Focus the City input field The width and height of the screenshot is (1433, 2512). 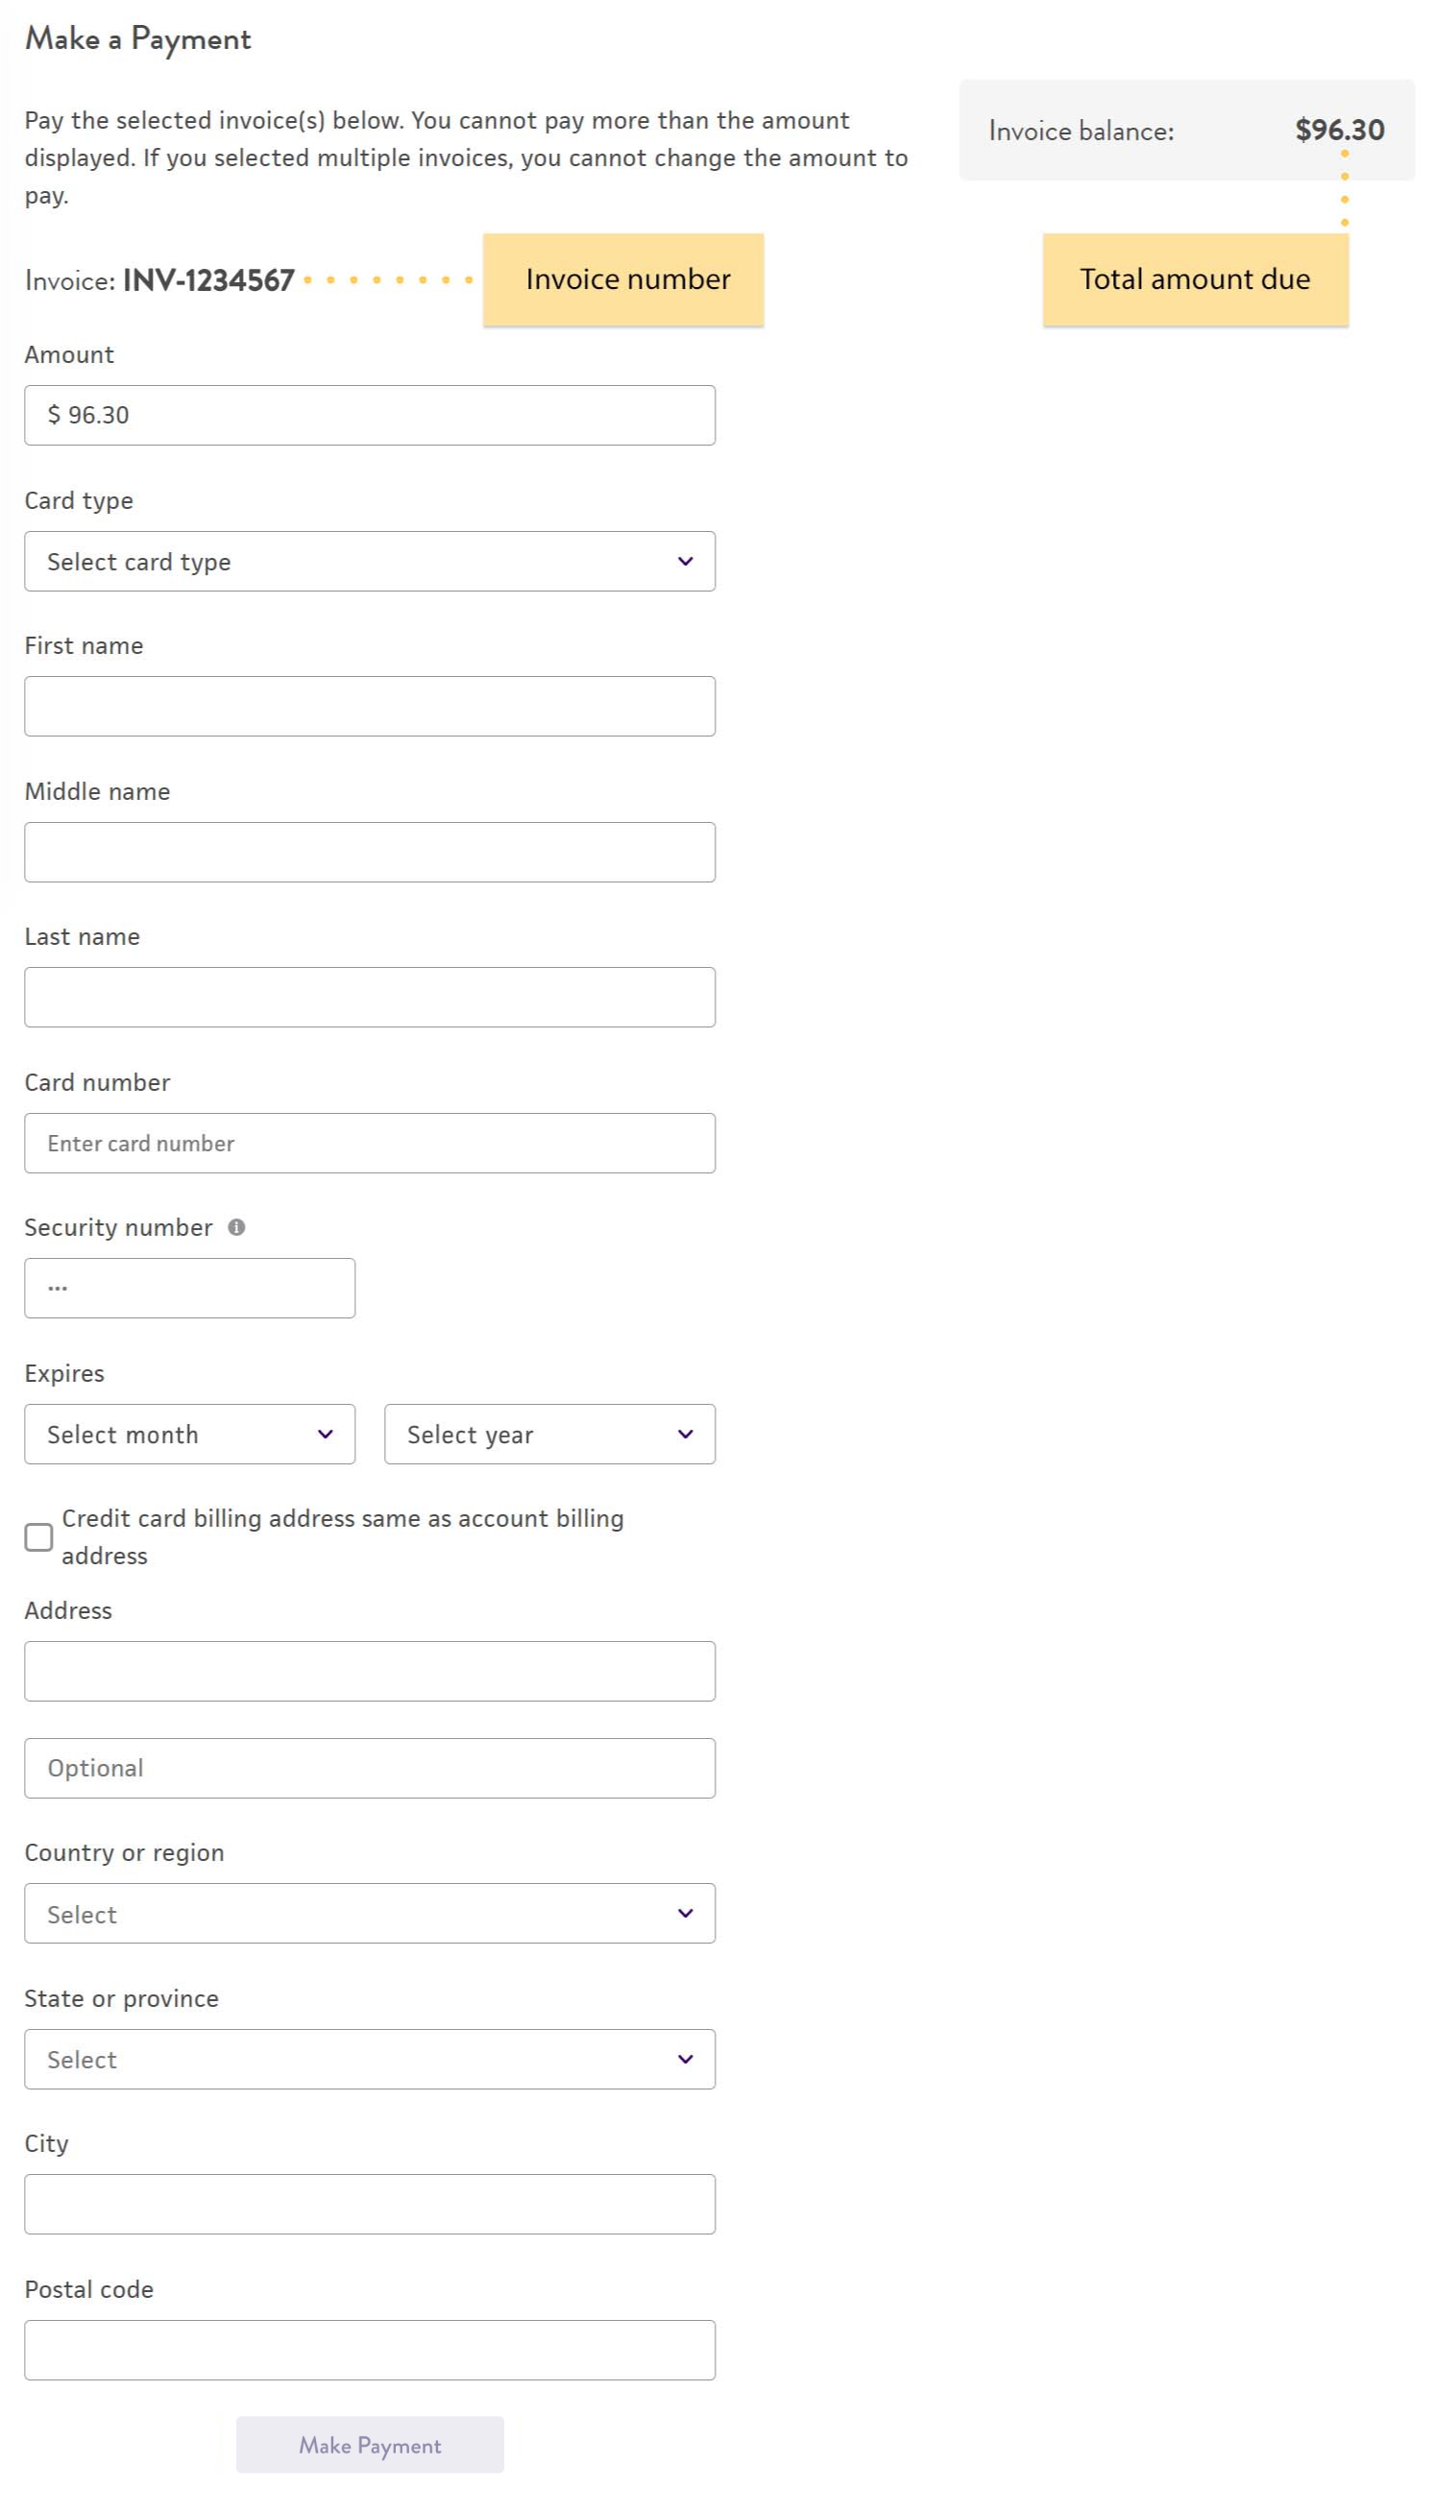coord(369,2204)
